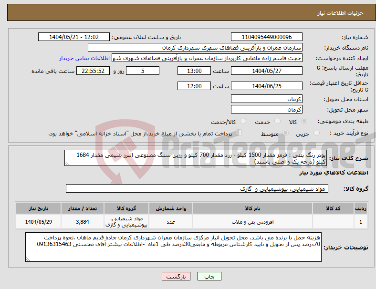Click the validity time field 12:00
The image size is (376, 289).
[194, 86]
